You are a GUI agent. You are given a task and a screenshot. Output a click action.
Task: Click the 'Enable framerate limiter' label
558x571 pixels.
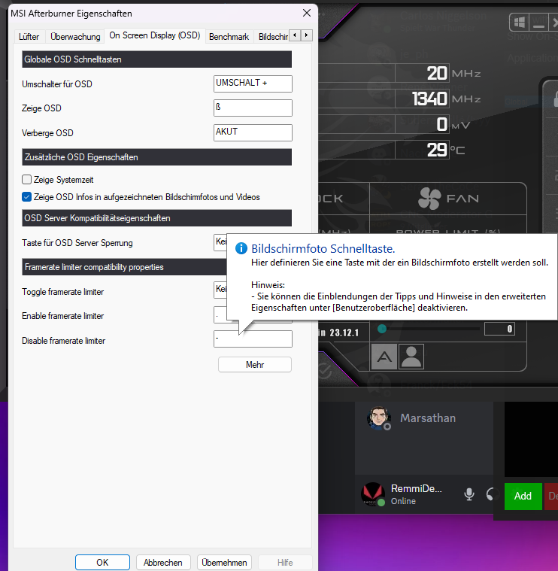[x=62, y=316]
